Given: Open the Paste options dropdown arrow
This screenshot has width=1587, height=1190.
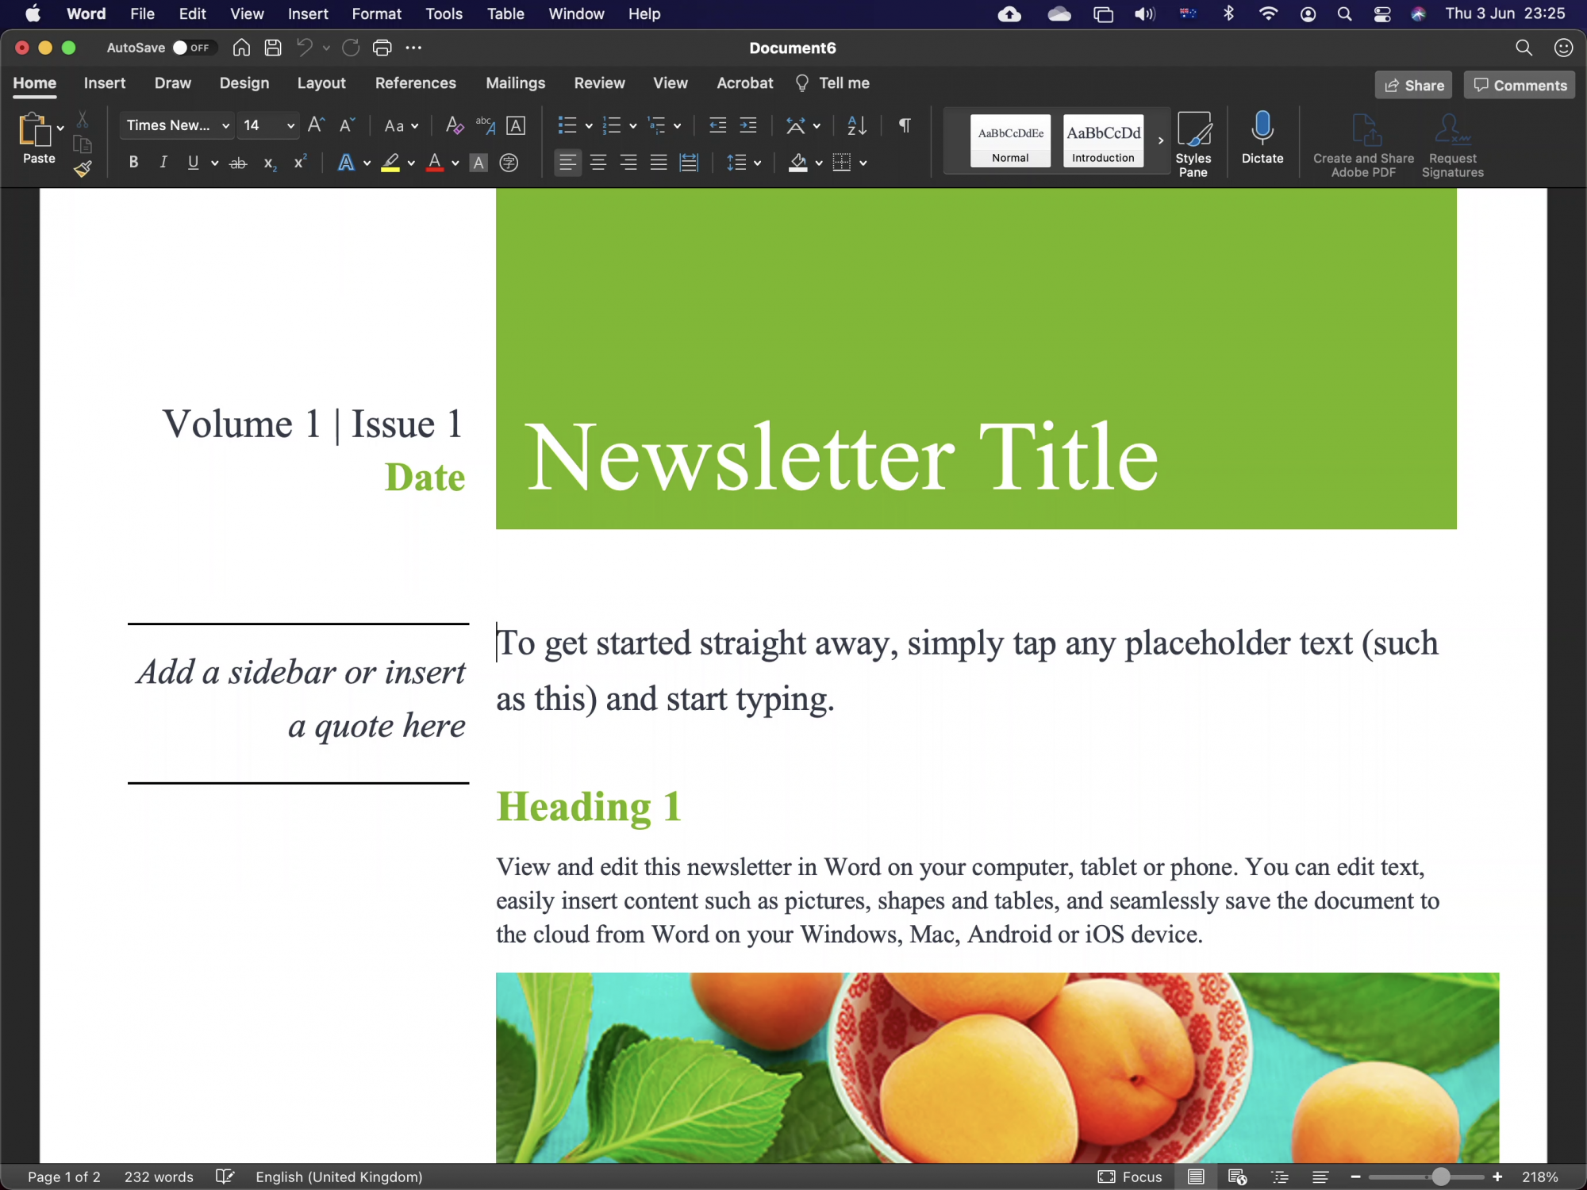Looking at the screenshot, I should point(60,127).
